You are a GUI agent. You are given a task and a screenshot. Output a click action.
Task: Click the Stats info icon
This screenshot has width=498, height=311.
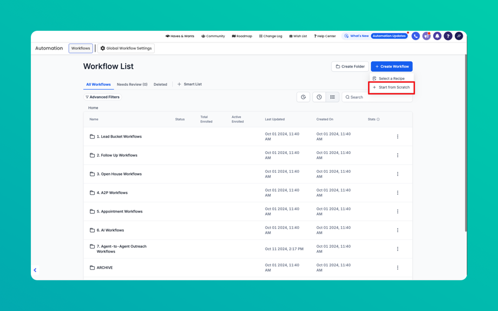click(x=378, y=119)
